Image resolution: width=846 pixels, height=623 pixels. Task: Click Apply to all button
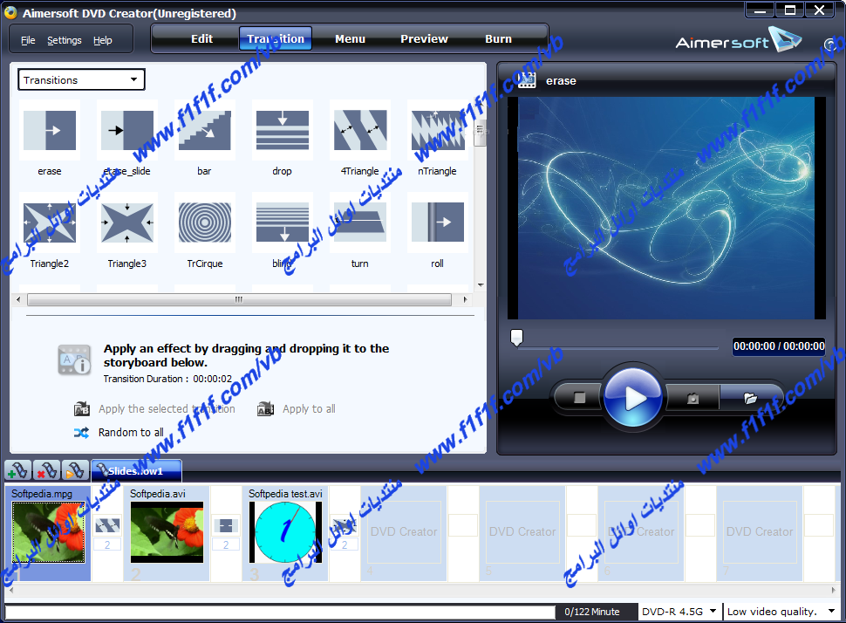[308, 408]
